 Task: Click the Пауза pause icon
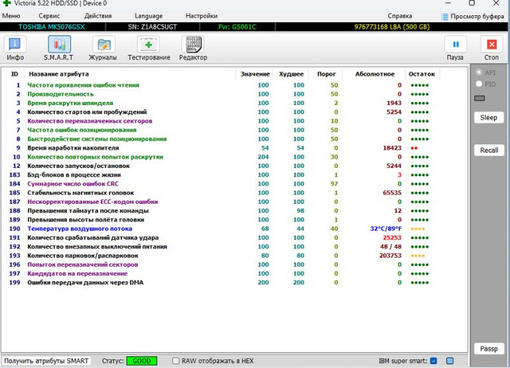pyautogui.click(x=456, y=45)
